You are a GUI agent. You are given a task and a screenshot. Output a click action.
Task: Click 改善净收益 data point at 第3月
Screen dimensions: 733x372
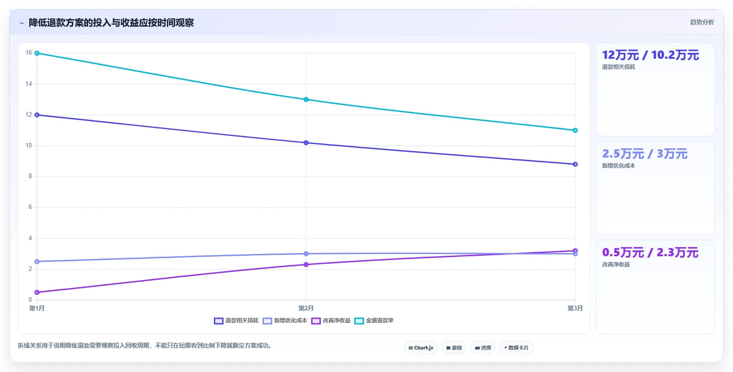point(575,251)
